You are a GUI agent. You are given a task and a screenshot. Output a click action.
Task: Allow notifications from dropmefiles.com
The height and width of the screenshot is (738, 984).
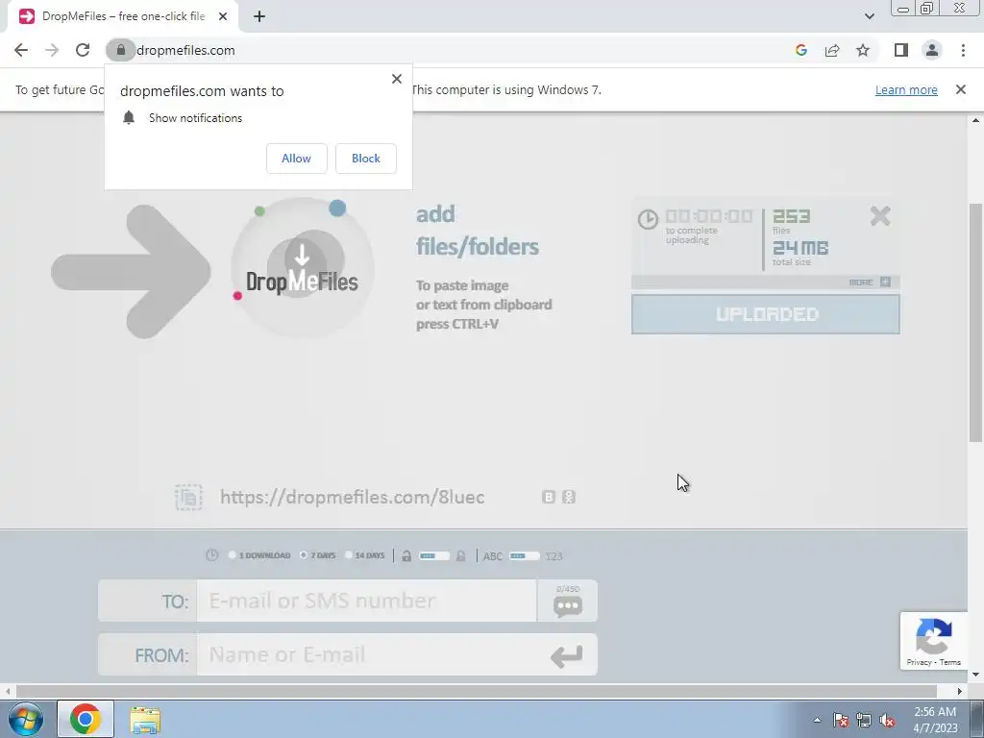(296, 159)
